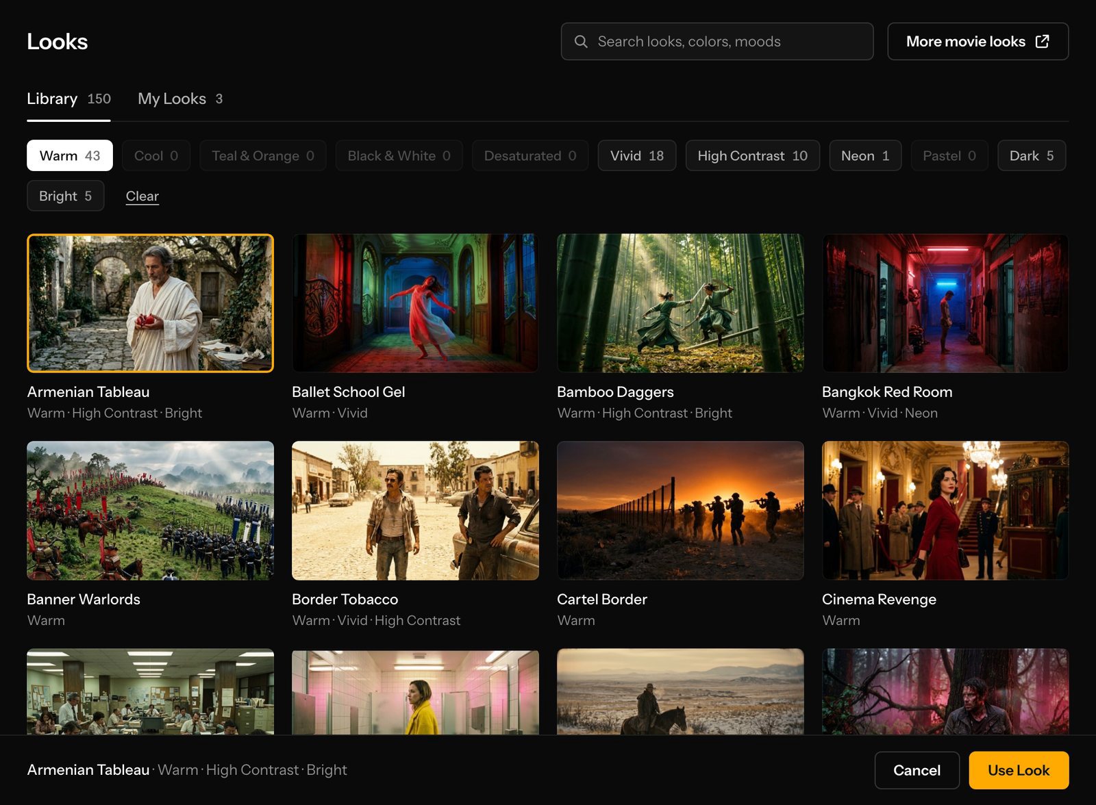Select the Armenian Tableau look thumbnail
The height and width of the screenshot is (805, 1096).
coord(150,303)
